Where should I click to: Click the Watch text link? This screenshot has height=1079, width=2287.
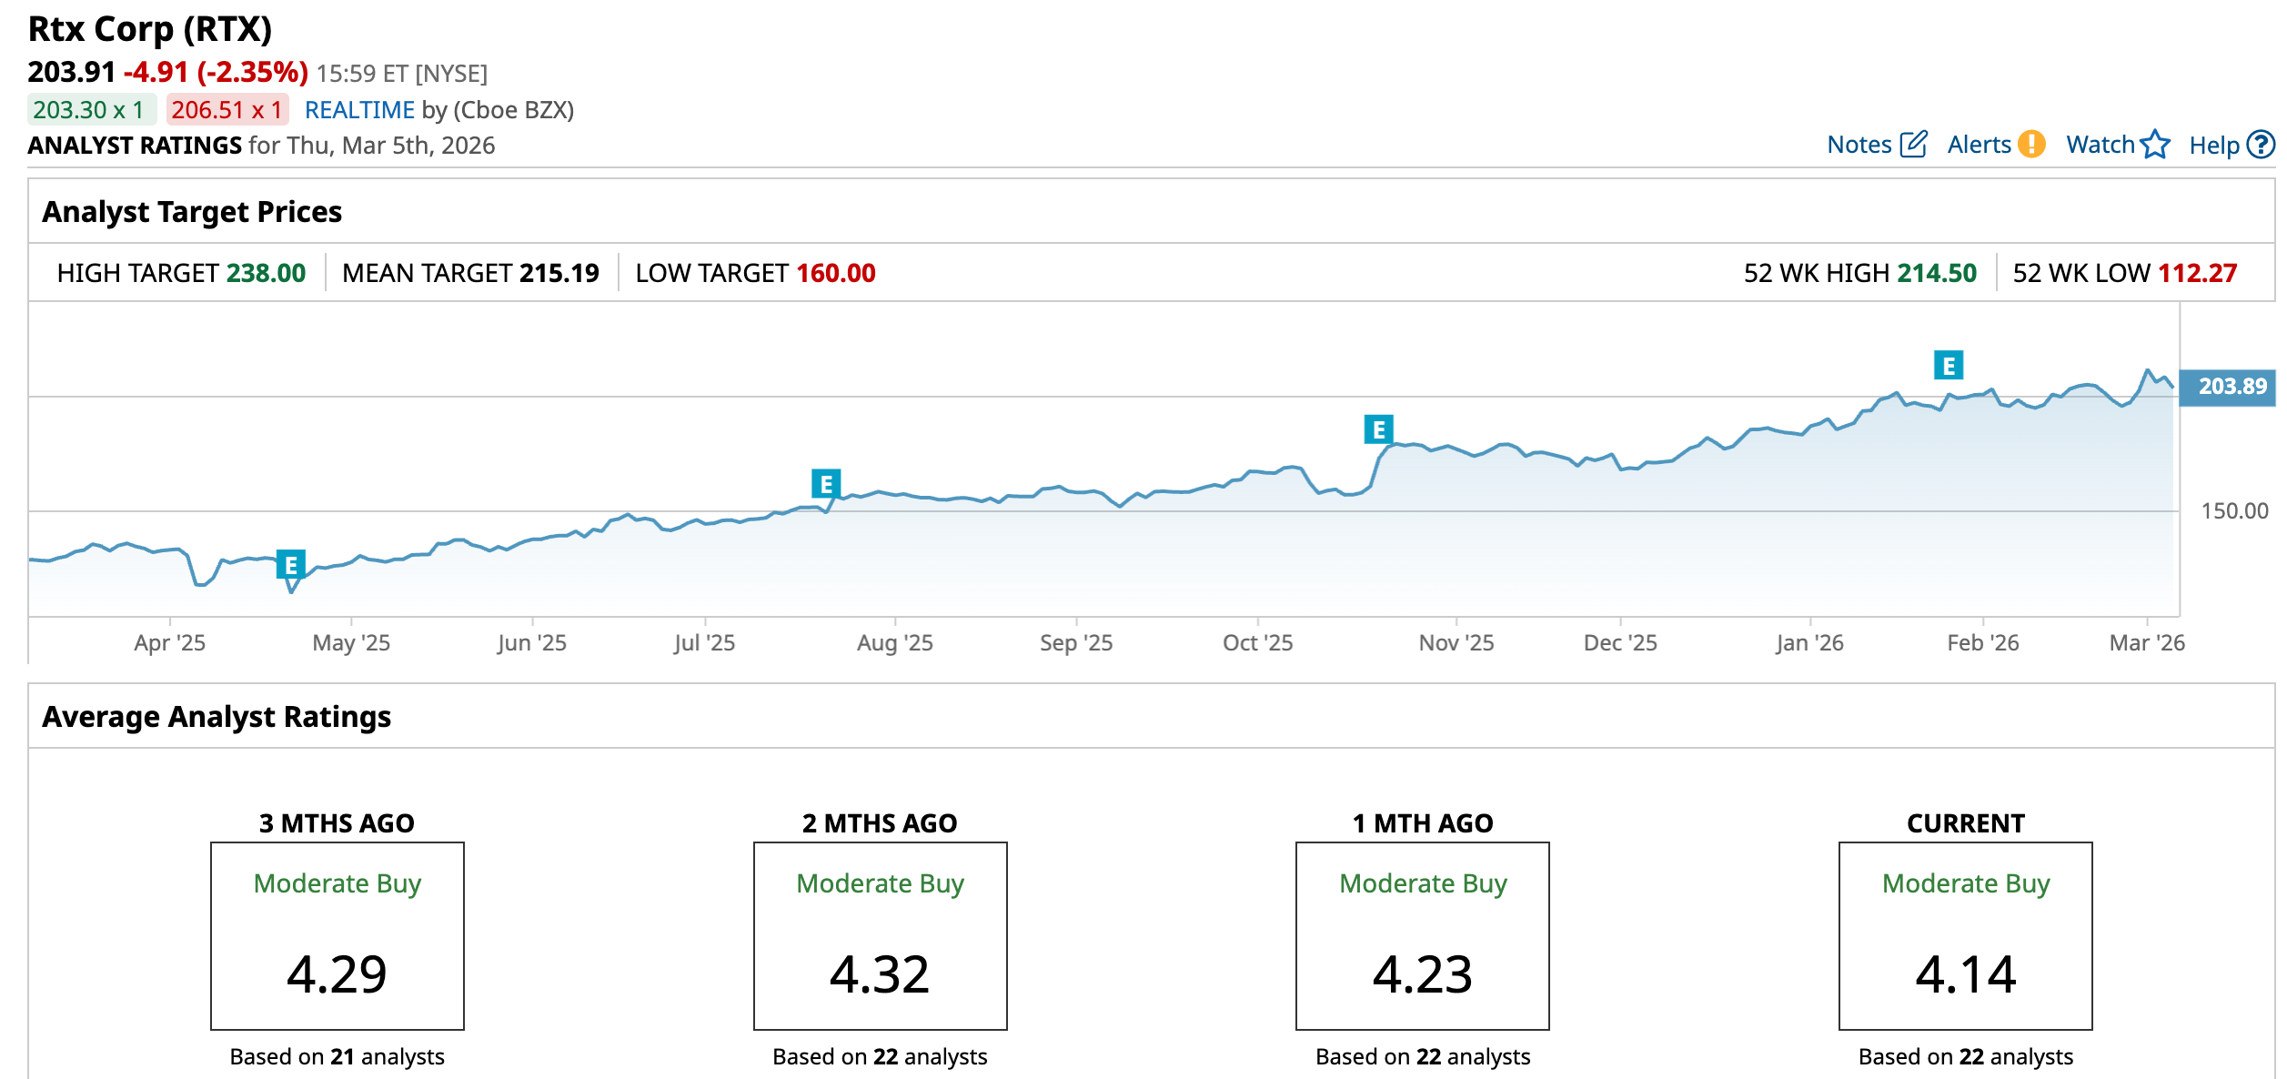click(2100, 145)
